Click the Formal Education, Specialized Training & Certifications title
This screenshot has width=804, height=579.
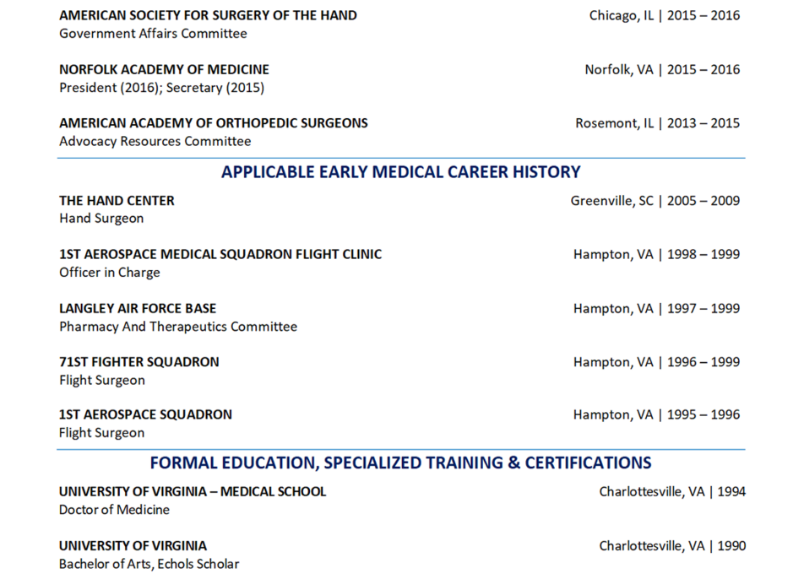tap(400, 463)
